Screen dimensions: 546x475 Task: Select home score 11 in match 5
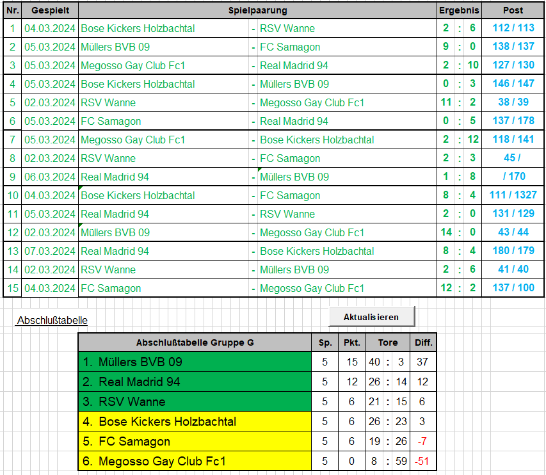(446, 102)
